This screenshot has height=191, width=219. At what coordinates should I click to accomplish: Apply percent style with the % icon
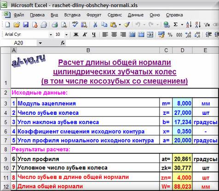point(170,35)
